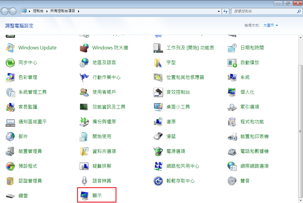Expand the address bar history dropdown arrow
The height and width of the screenshot is (203, 303).
(219, 12)
